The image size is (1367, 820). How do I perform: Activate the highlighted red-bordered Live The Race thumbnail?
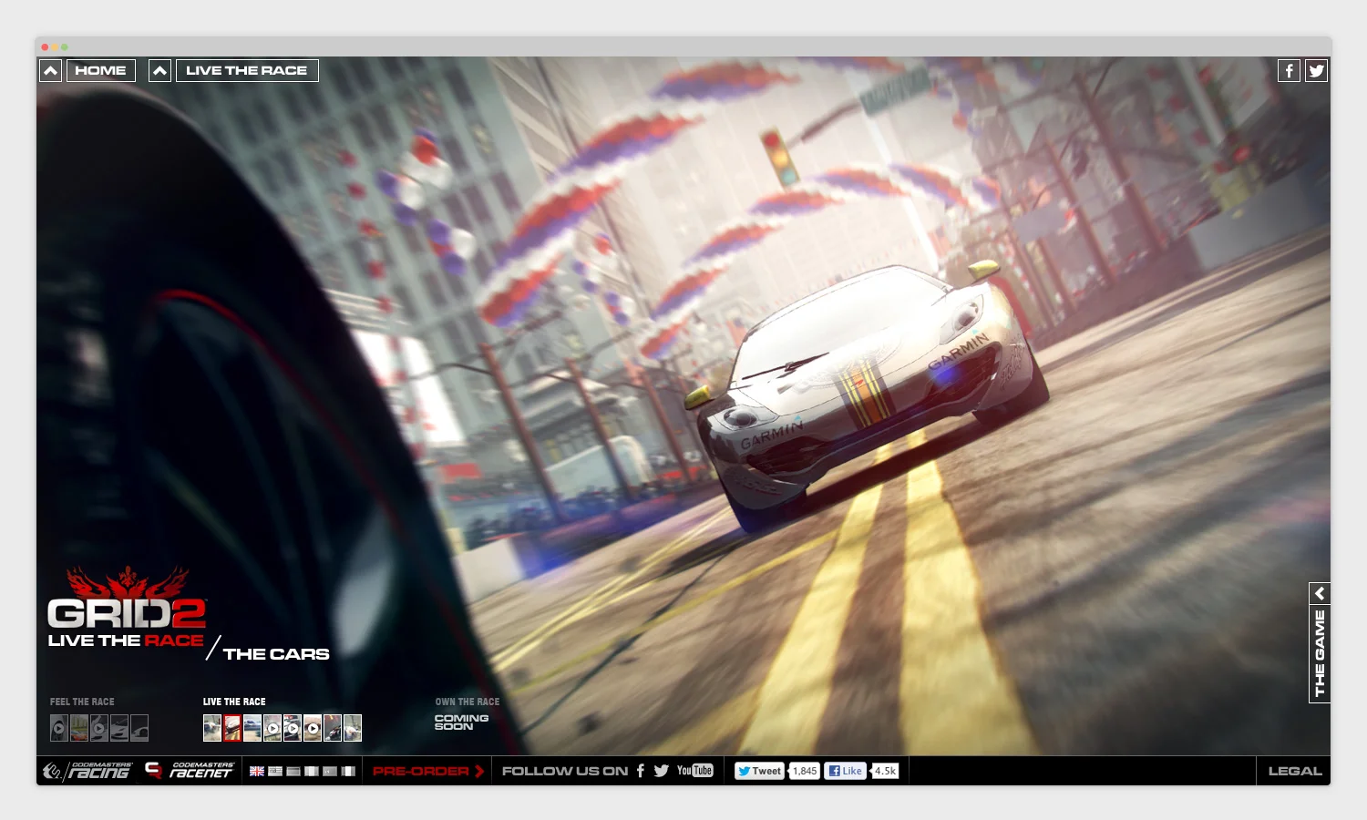click(x=231, y=728)
